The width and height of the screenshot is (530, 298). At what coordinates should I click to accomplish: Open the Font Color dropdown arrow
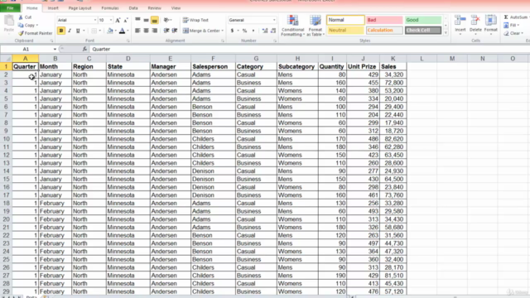pyautogui.click(x=128, y=31)
